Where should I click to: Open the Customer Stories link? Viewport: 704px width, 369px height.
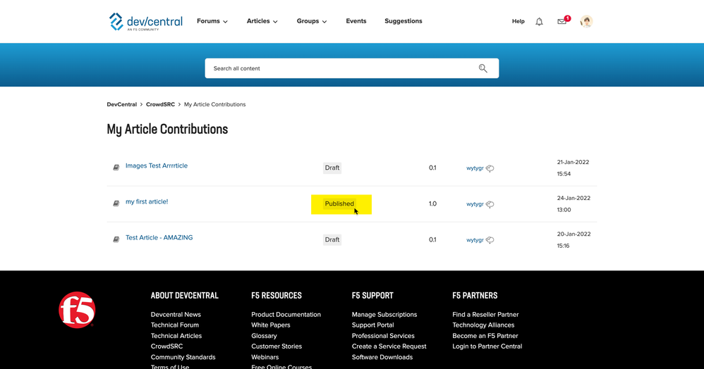tap(277, 346)
